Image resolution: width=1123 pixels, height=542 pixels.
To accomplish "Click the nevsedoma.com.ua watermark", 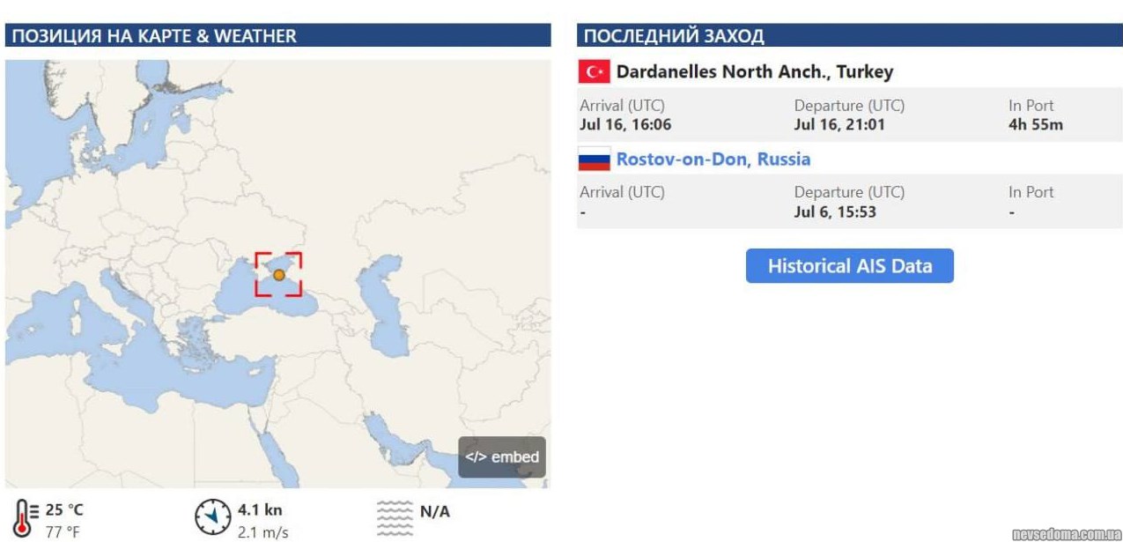I will 1066,533.
